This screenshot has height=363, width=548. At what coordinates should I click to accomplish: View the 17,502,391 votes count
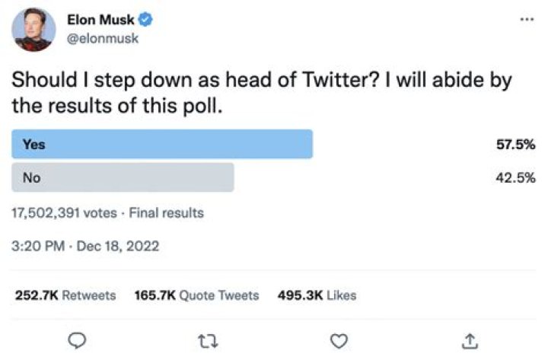click(x=64, y=213)
